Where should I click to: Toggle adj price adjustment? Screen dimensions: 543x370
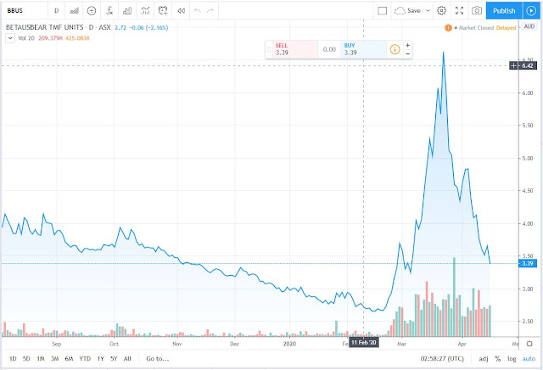pos(484,359)
